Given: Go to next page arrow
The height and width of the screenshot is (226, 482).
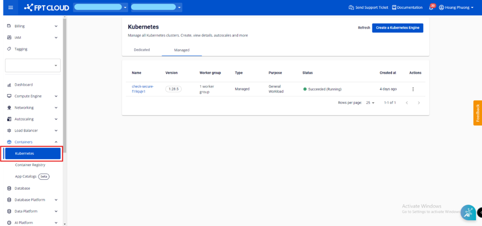Looking at the screenshot, I should [x=419, y=103].
